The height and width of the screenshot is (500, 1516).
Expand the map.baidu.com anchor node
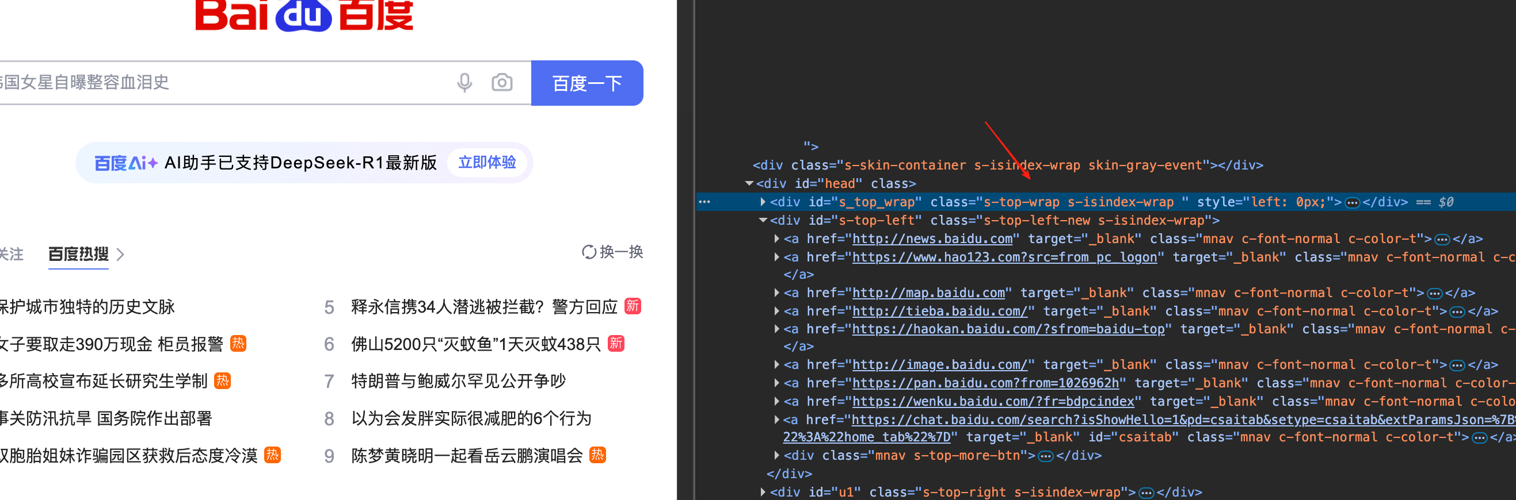776,293
